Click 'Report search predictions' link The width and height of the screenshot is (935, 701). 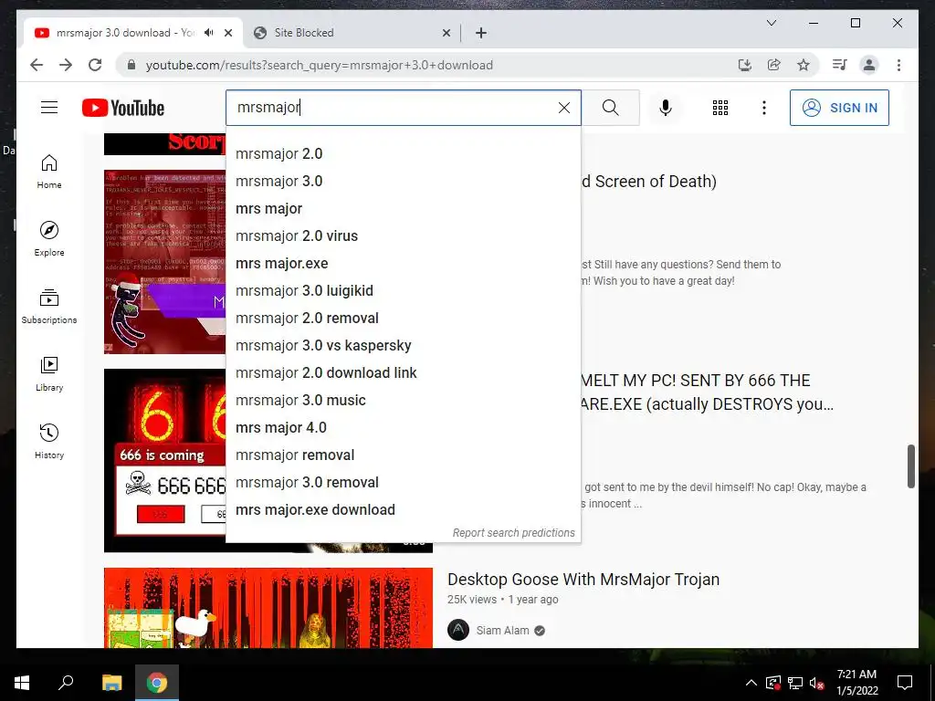click(513, 533)
